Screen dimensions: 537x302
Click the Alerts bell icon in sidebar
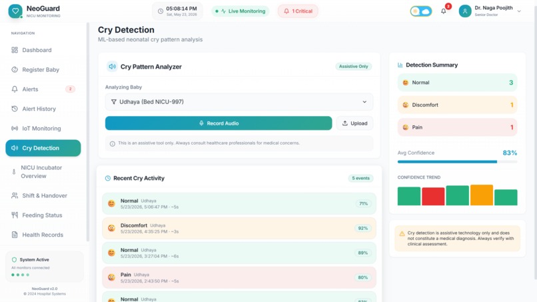(x=15, y=89)
